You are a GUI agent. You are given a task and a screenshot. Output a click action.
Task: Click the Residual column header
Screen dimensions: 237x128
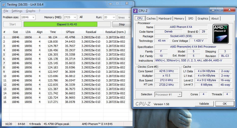tap(91, 32)
